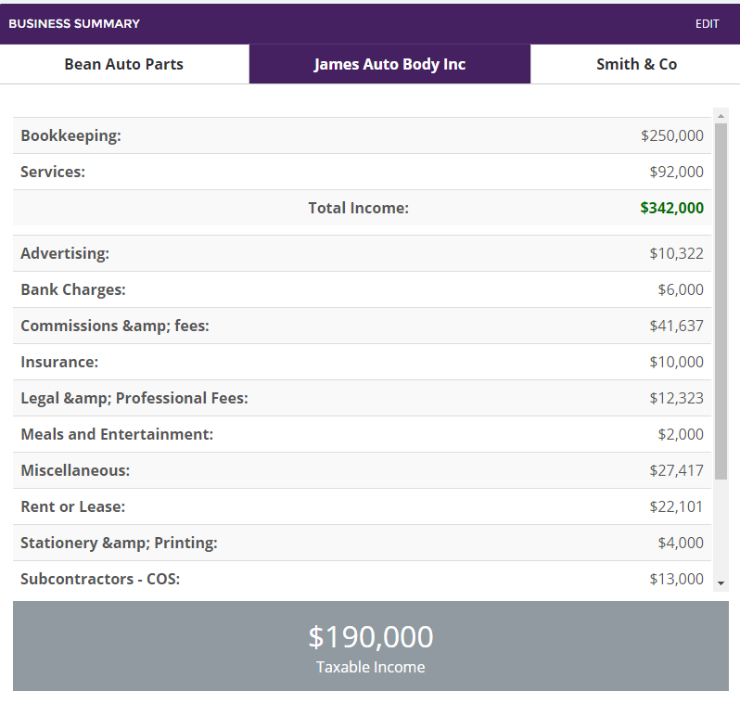Click scrollbar up arrow
The width and height of the screenshot is (740, 704).
coord(721,116)
